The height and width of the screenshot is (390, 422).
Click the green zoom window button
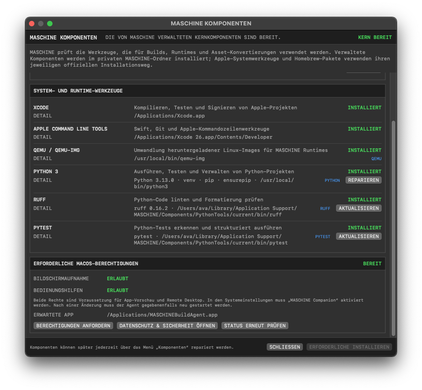coord(50,24)
